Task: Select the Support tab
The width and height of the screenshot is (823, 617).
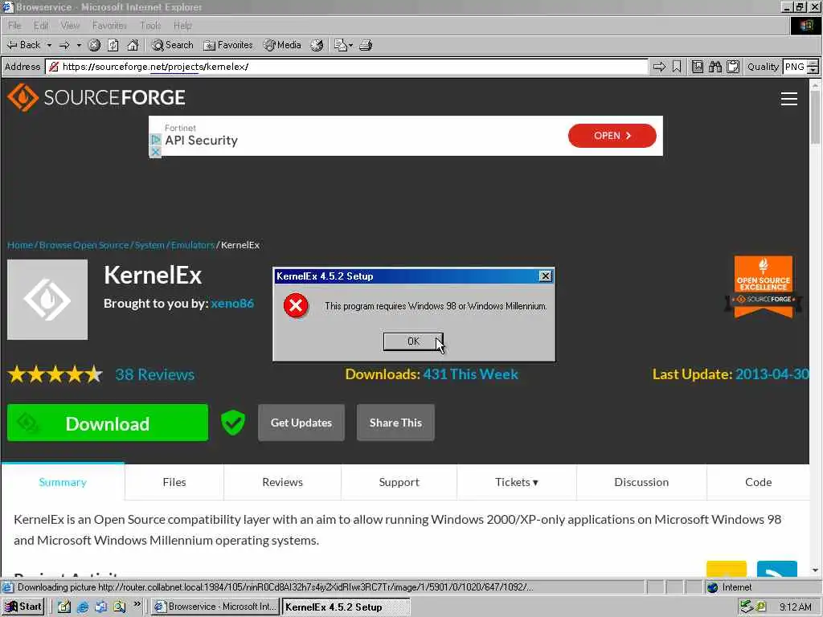Action: (399, 482)
